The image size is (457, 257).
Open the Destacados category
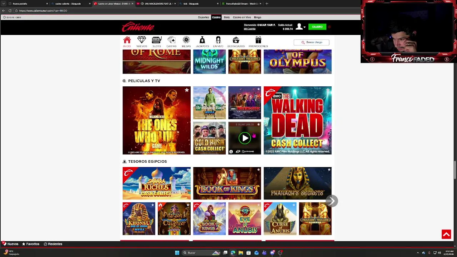coord(236,42)
